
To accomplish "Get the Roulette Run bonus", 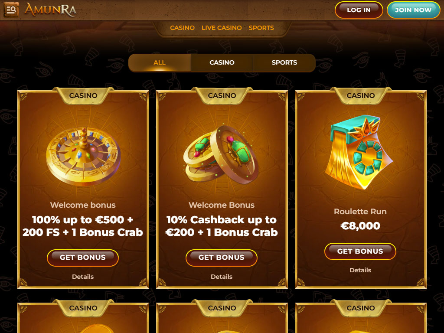I will [x=360, y=251].
